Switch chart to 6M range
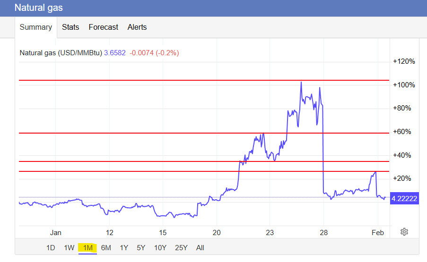 click(106, 247)
